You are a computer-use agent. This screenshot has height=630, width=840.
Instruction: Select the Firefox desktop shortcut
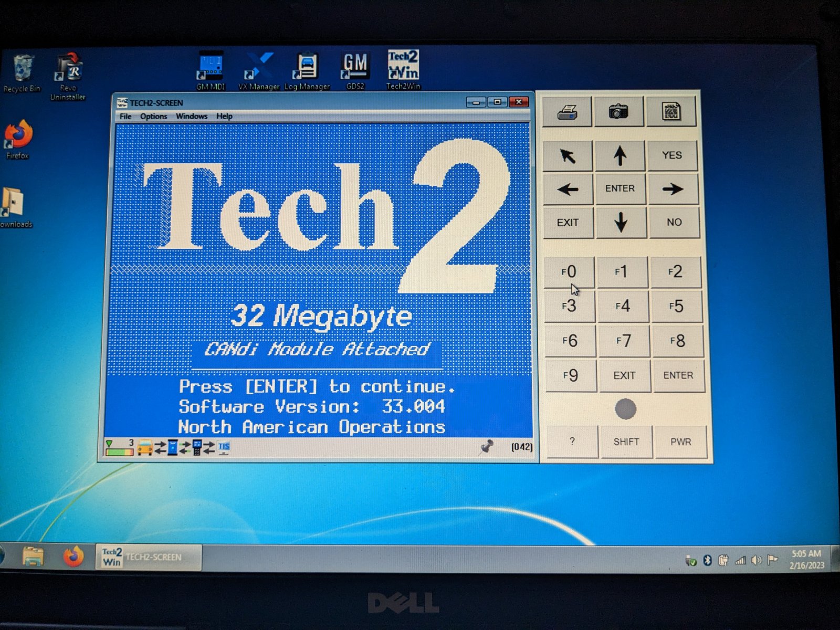click(18, 140)
